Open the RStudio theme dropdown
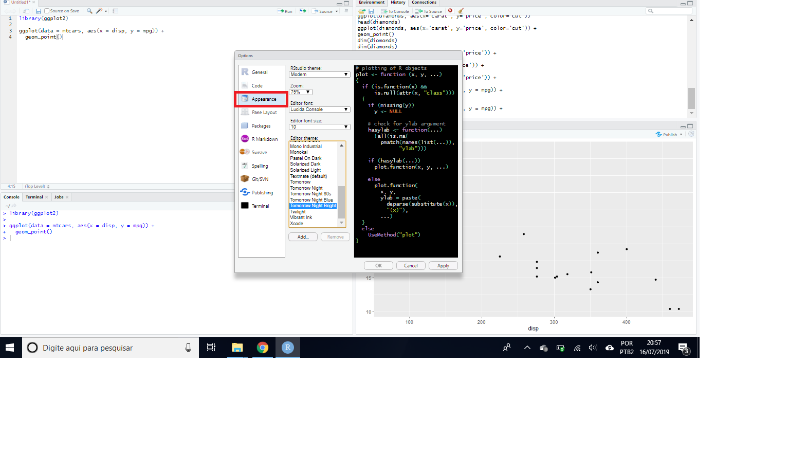 (319, 75)
